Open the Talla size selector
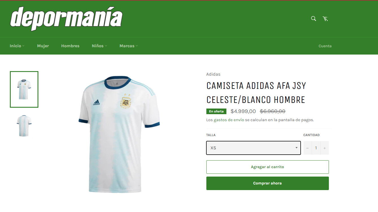The height and width of the screenshot is (212, 378). [x=254, y=148]
